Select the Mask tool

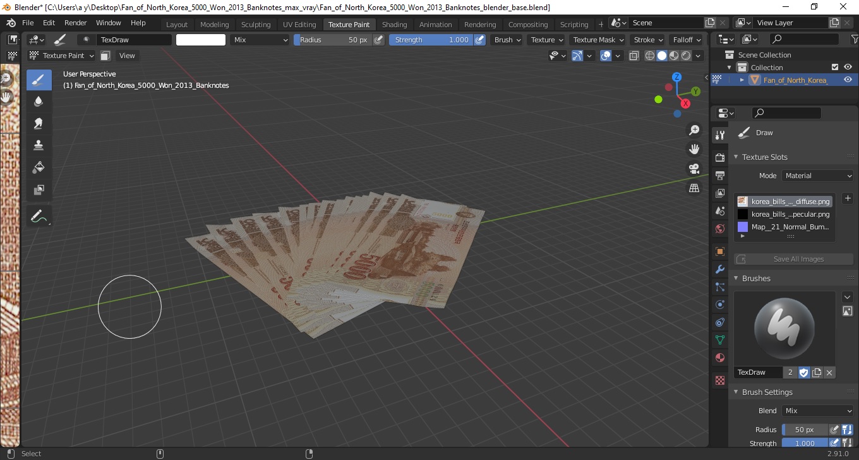(x=39, y=189)
